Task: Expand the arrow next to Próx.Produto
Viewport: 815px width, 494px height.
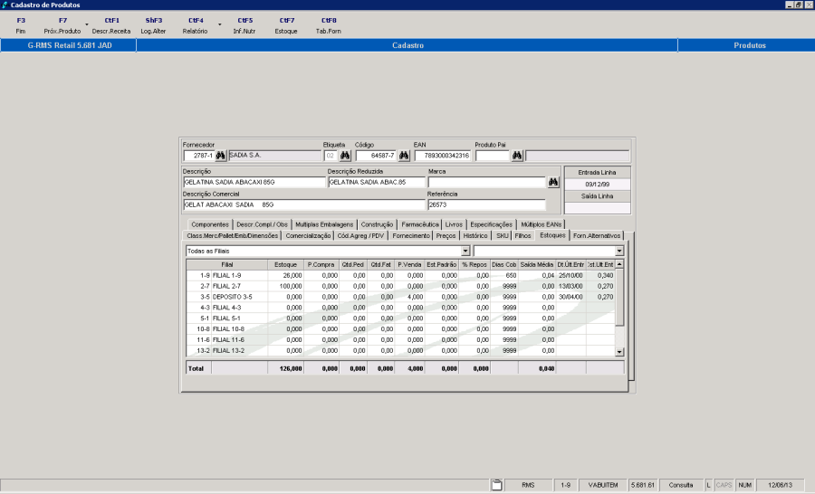Action: point(87,24)
